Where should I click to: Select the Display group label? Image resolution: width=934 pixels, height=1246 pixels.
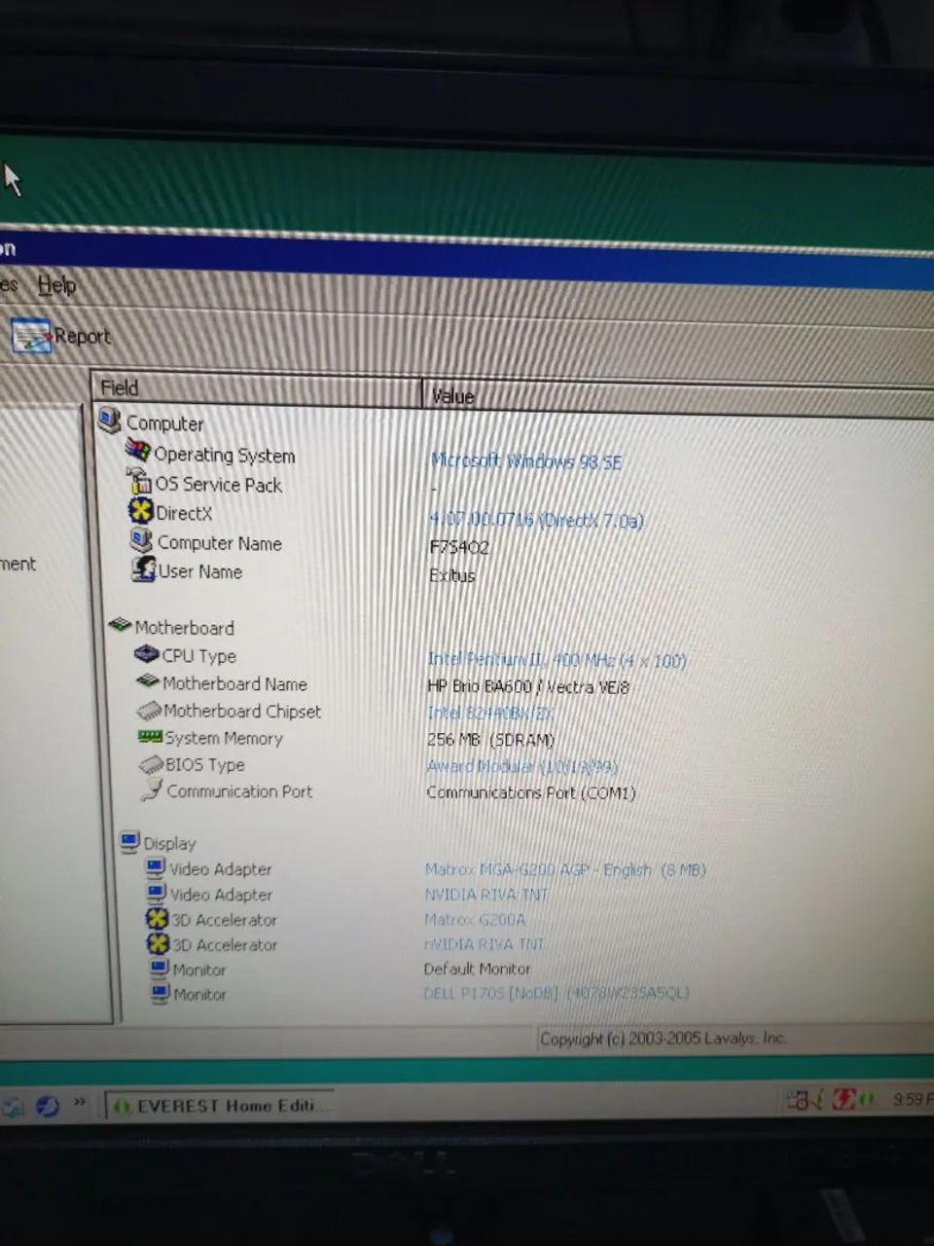point(169,843)
